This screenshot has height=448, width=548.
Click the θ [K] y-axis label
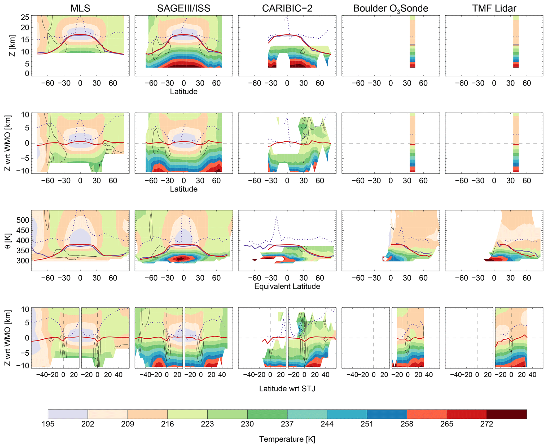point(8,240)
